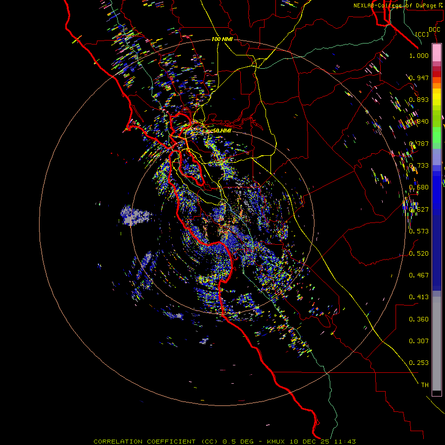Click the 100 NMI range ring label
445x445 pixels.
[x=222, y=39]
